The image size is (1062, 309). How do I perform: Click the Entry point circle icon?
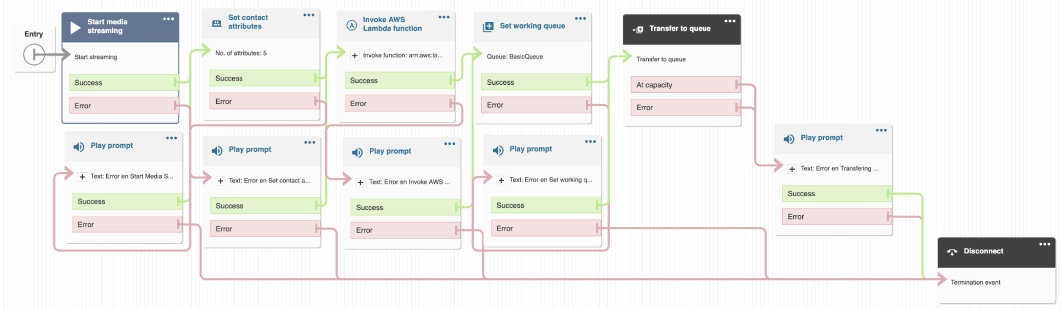tap(34, 55)
